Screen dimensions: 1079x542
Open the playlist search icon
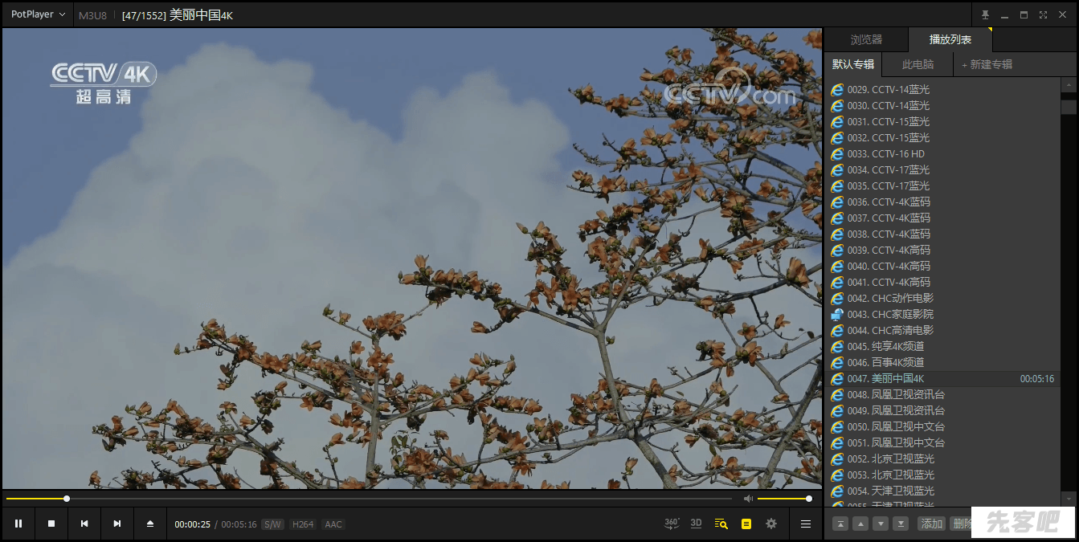pyautogui.click(x=721, y=524)
